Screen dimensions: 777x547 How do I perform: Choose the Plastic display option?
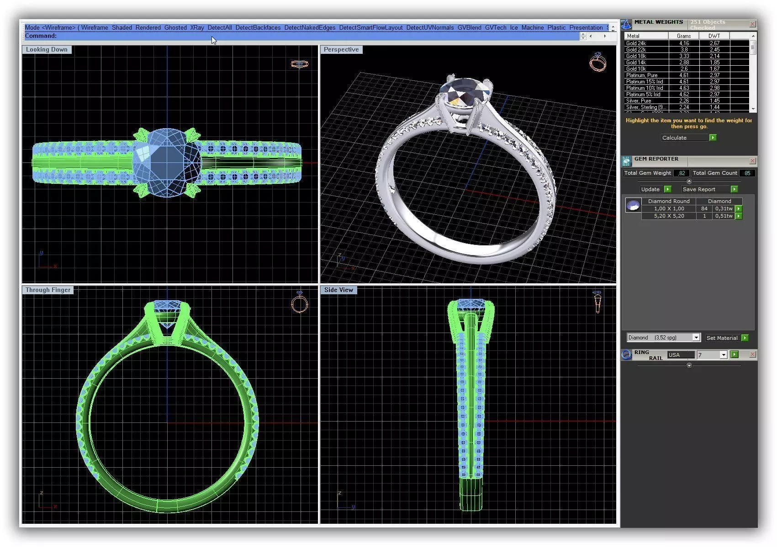556,27
